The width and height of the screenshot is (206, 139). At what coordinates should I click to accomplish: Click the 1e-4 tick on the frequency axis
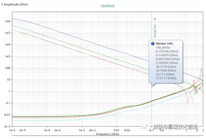pyautogui.click(x=47, y=130)
